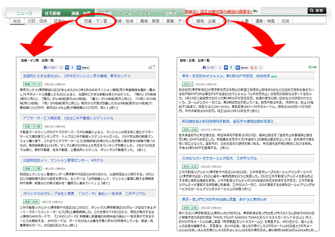Click (続く) after 東京カンテイ summary
The image size is (335, 237).
click(113, 108)
